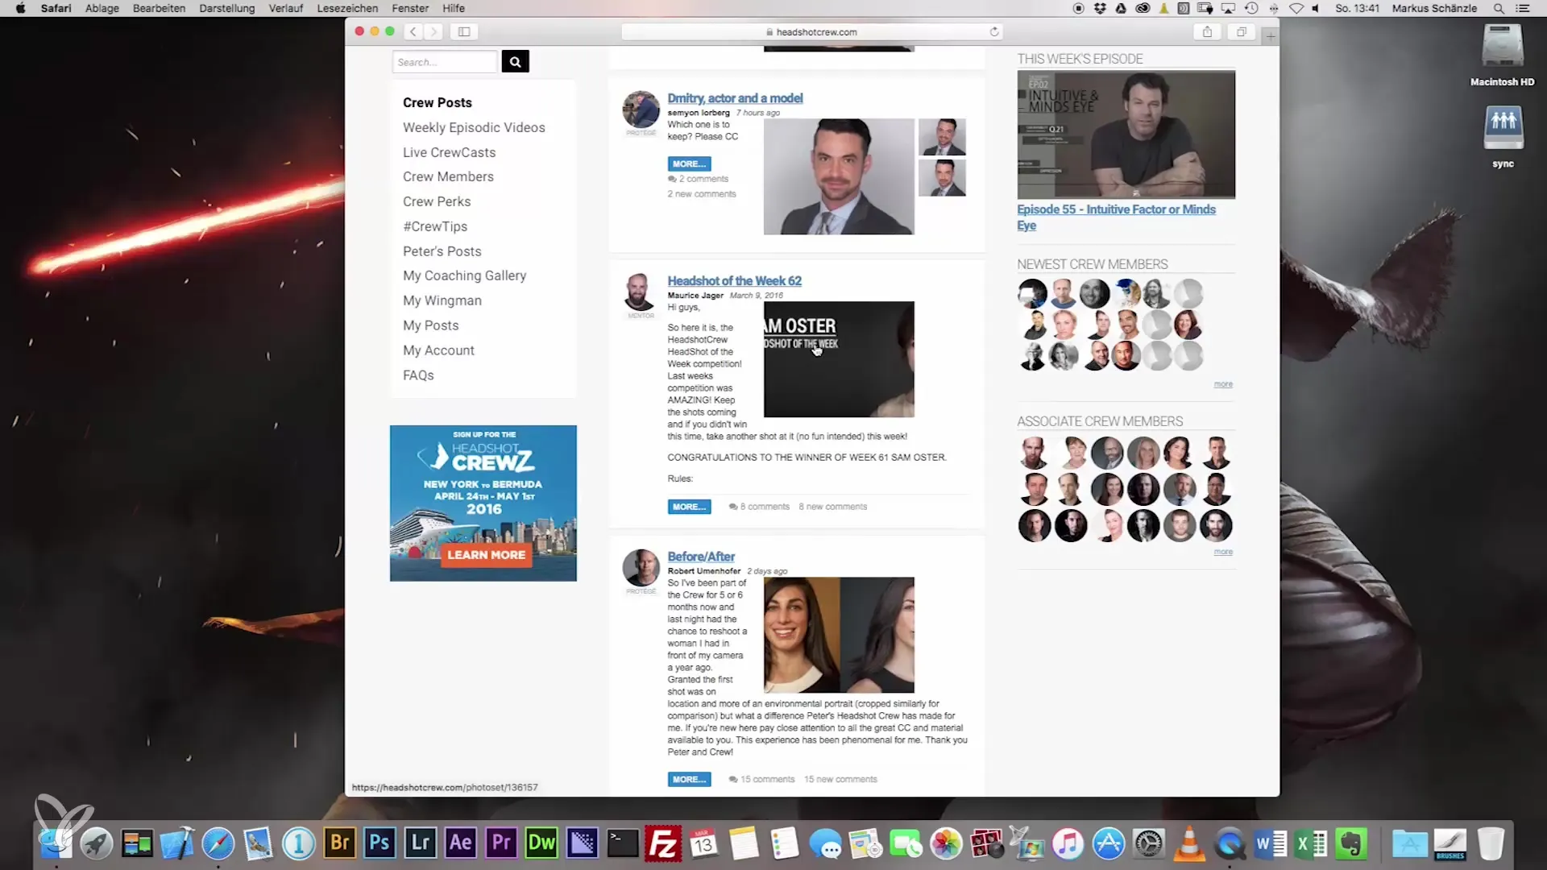
Task: Open the App Store dock icon
Action: (x=1109, y=843)
